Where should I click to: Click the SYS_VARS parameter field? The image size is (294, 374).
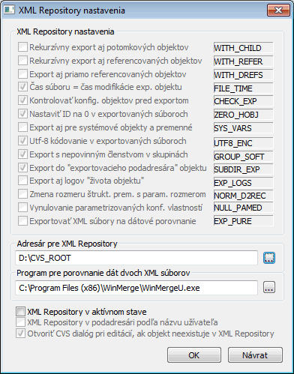[x=244, y=128]
